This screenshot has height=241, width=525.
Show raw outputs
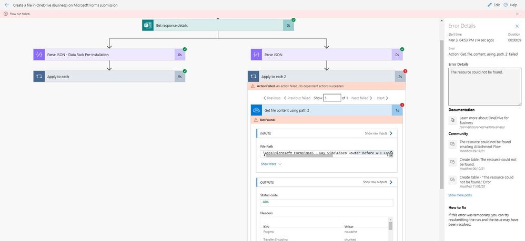point(378,182)
